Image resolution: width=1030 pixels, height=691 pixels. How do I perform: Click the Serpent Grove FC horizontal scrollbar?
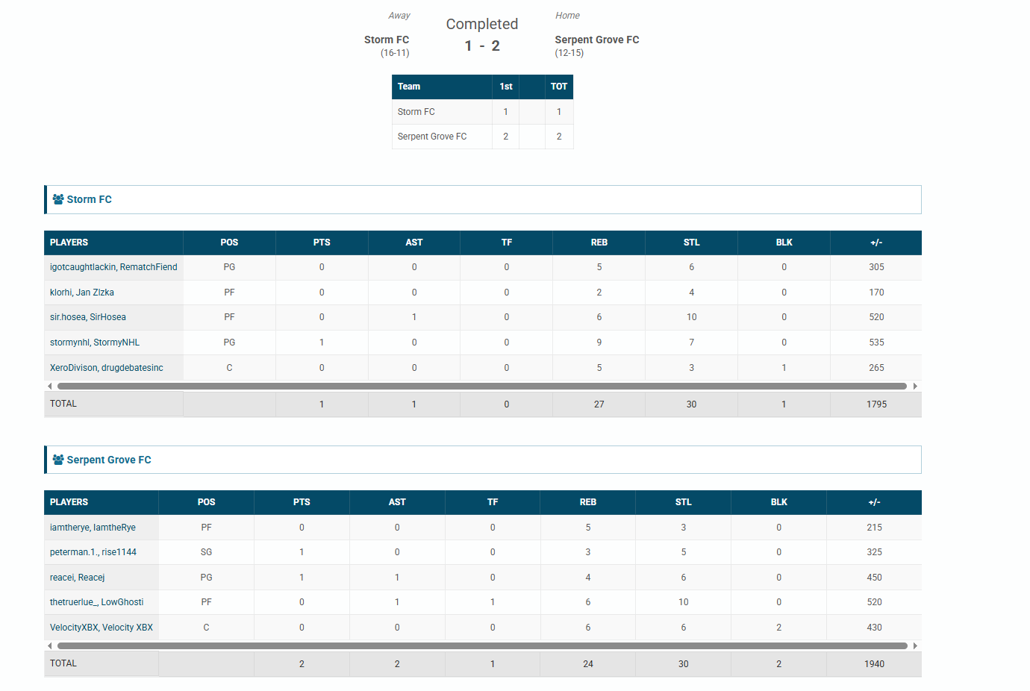[481, 646]
